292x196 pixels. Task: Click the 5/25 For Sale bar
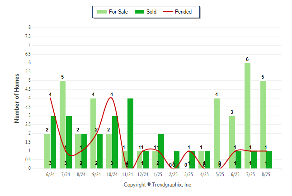pyautogui.click(x=217, y=134)
